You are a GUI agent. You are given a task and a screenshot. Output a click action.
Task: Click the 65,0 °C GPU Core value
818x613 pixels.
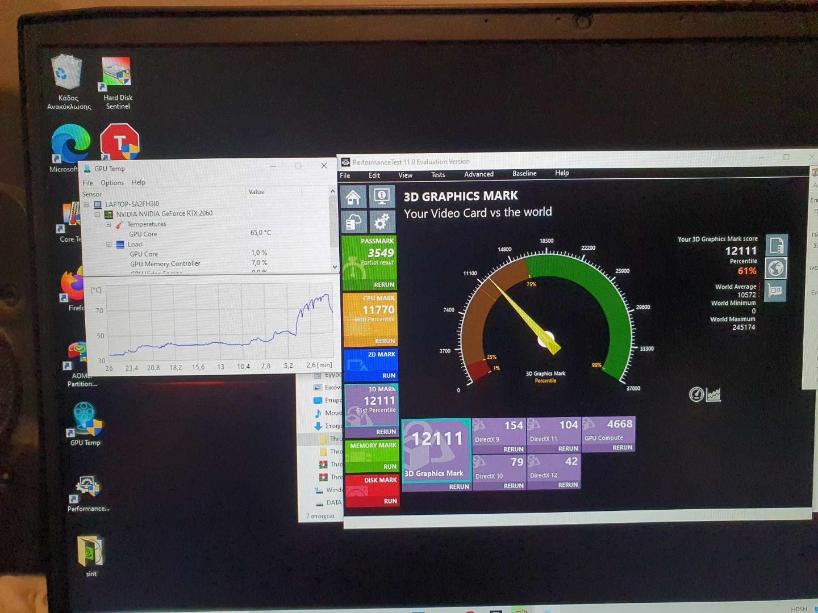point(261,233)
